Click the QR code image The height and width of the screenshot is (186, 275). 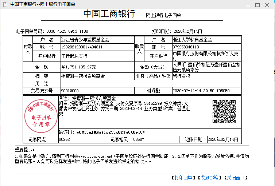click(224, 111)
